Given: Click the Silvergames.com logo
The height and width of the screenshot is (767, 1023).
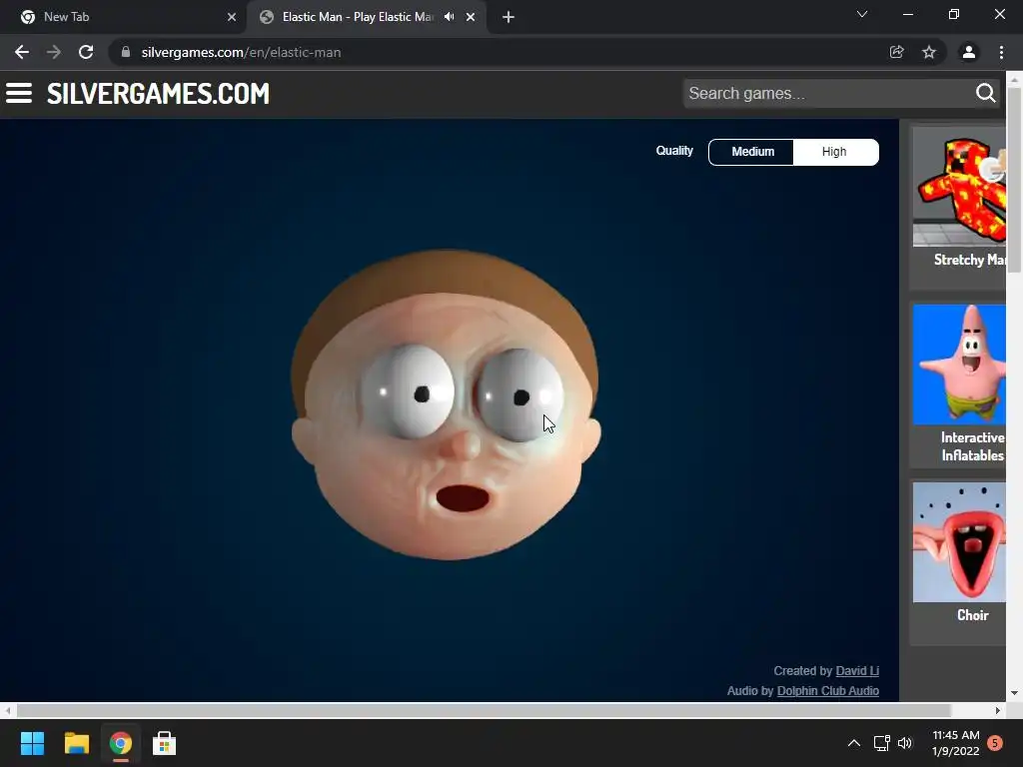Looking at the screenshot, I should pyautogui.click(x=158, y=94).
